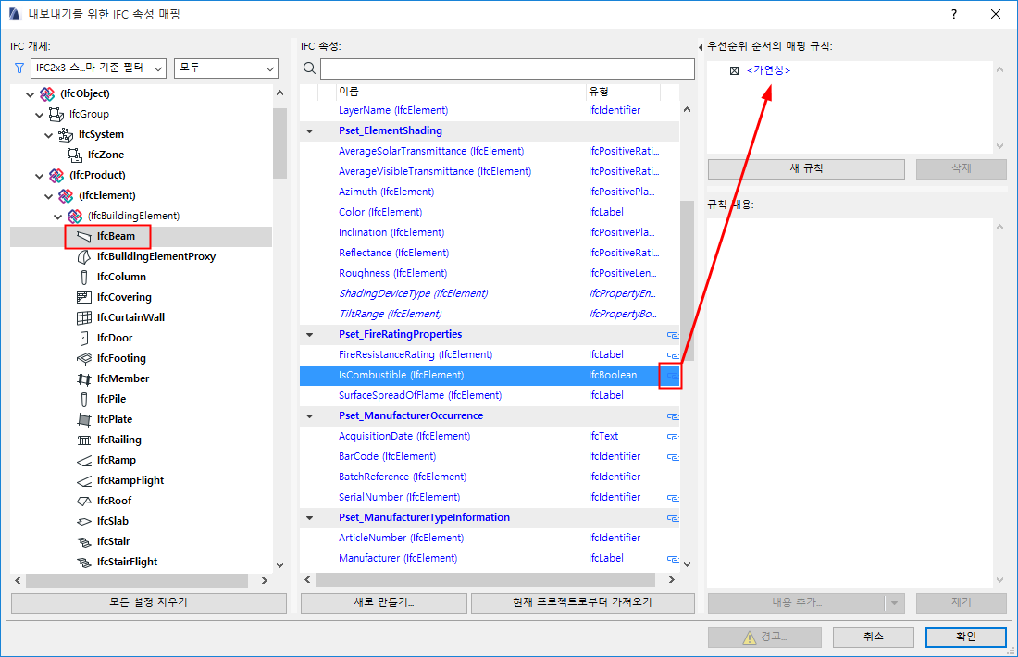Click the IfcStair icon
The image size is (1018, 657).
pos(84,541)
